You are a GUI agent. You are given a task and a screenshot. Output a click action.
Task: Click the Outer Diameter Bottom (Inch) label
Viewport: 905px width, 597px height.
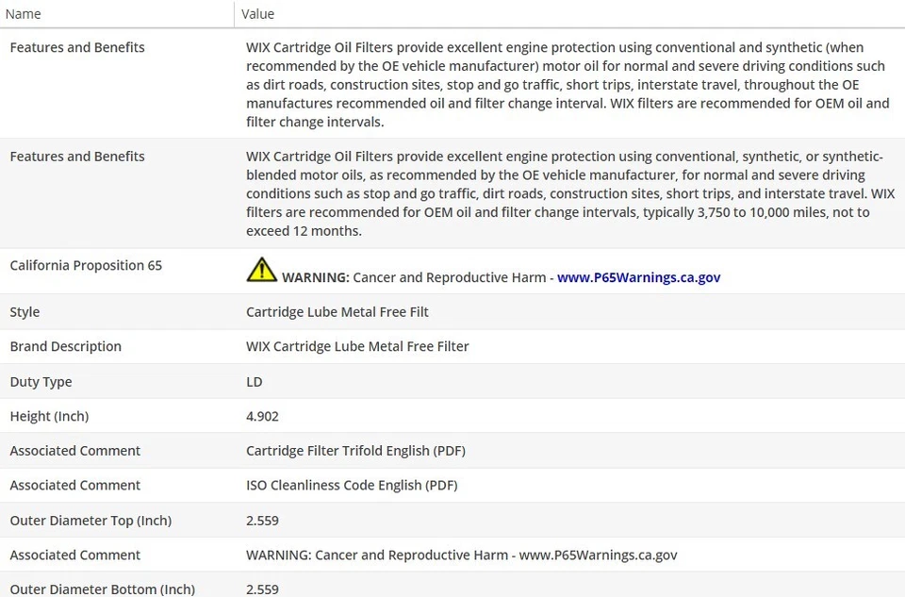[x=102, y=589]
